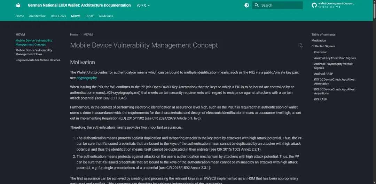This screenshot has width=376, height=184.
Task: Type in the Search field
Action: pos(280,5)
